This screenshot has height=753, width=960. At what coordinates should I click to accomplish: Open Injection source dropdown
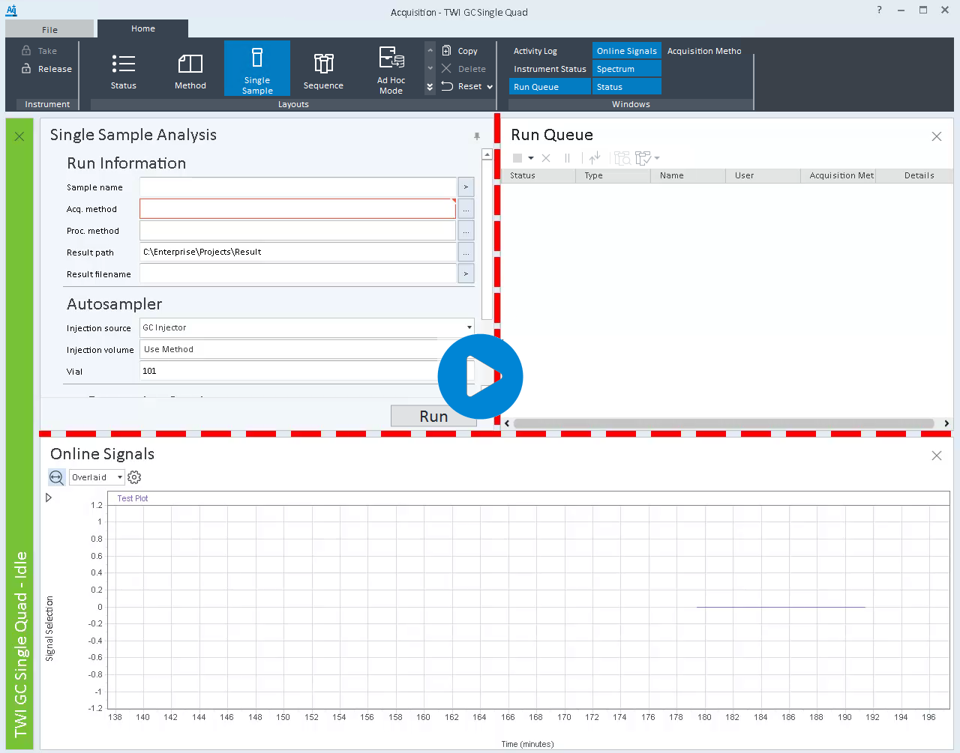tap(469, 327)
